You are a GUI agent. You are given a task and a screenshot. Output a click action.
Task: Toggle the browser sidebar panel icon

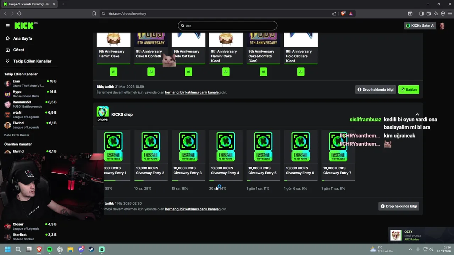click(421, 13)
